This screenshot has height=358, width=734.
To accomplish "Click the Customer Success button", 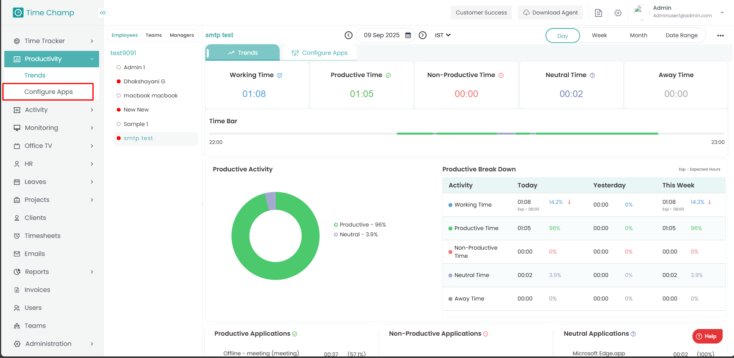I will (481, 13).
